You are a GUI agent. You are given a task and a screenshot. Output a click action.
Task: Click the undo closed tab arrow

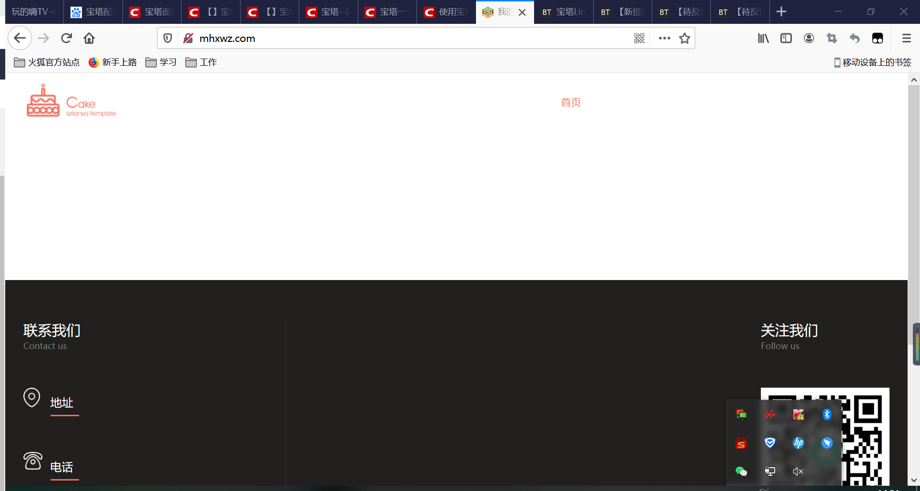coord(855,38)
